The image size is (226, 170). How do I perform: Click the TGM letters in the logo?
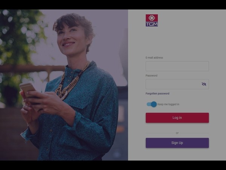tap(152, 24)
